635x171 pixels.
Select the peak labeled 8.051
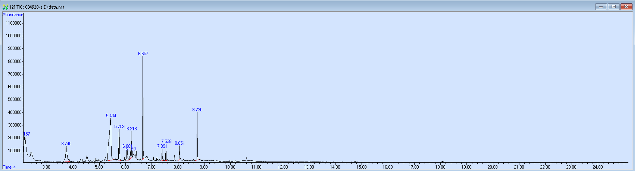click(x=180, y=143)
